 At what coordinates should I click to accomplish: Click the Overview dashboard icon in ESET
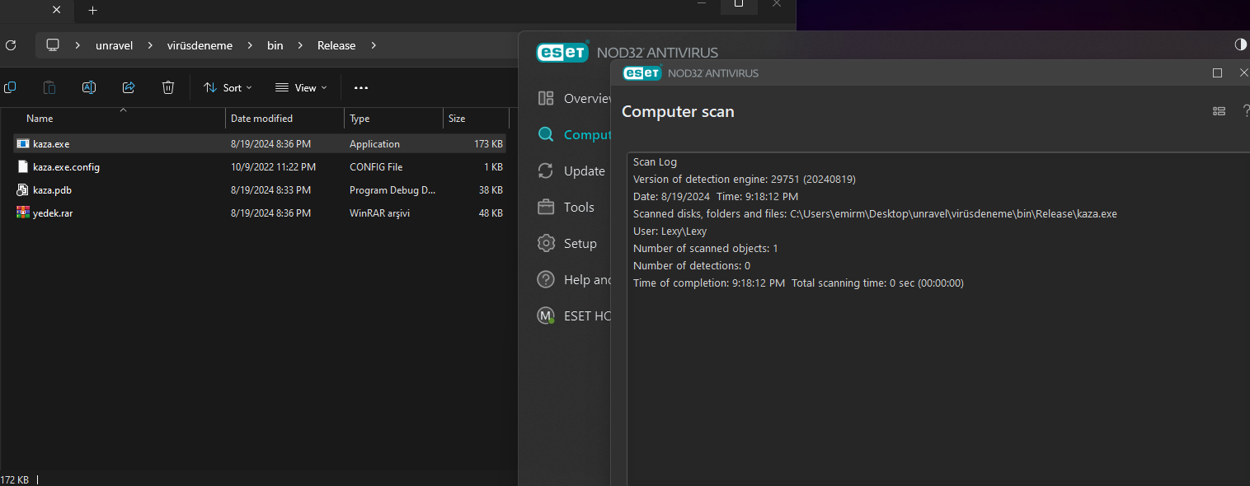(x=546, y=98)
